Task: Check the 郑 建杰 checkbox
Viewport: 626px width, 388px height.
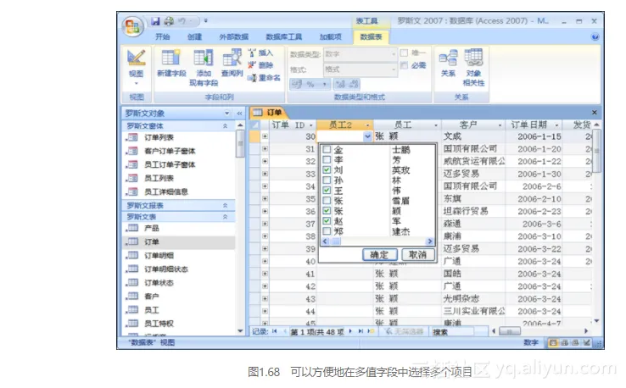Action: 327,231
